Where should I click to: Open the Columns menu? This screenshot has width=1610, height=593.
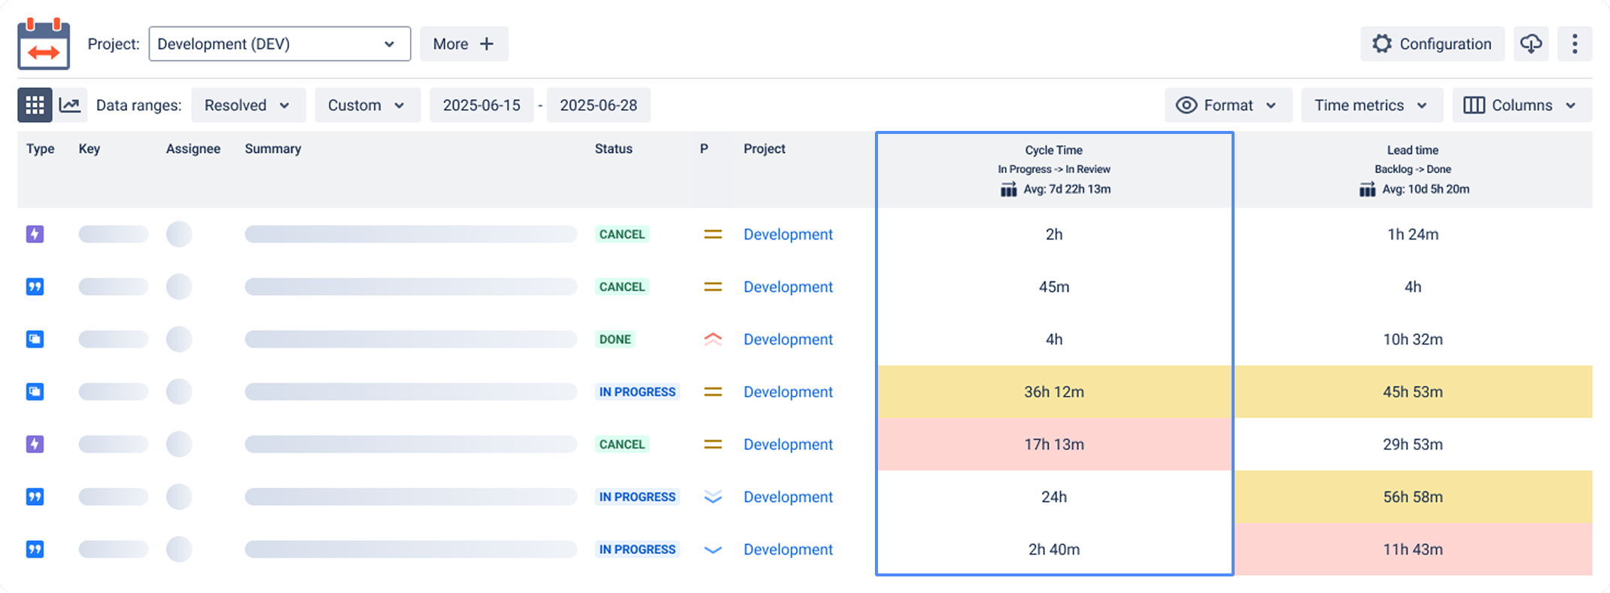[x=1522, y=105]
